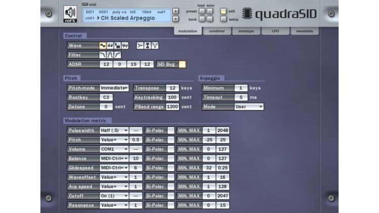379x213 pixels.
Task: Switch to the LFO tab
Action: click(x=275, y=31)
